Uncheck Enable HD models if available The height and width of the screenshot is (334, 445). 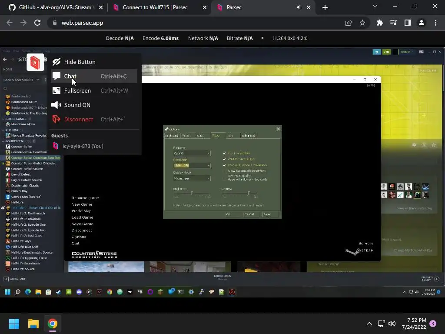[224, 165]
